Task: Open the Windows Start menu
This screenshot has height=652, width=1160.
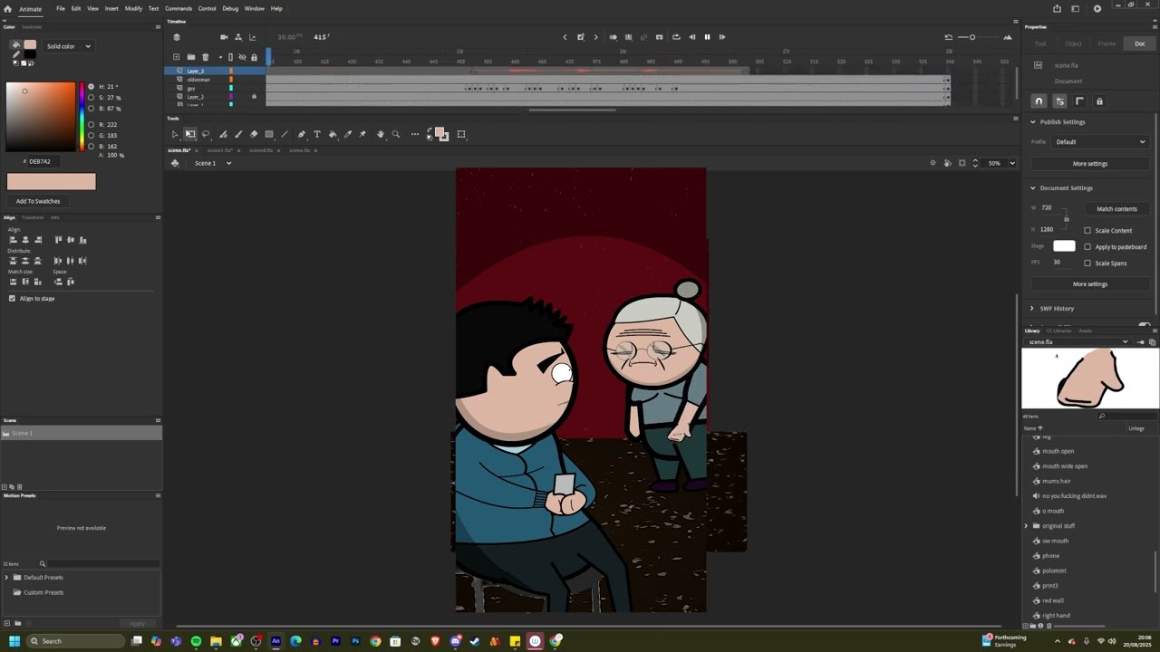Action: 14,641
